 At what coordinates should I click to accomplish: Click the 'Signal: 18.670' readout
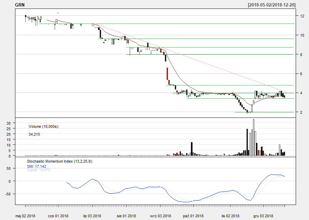39,170
